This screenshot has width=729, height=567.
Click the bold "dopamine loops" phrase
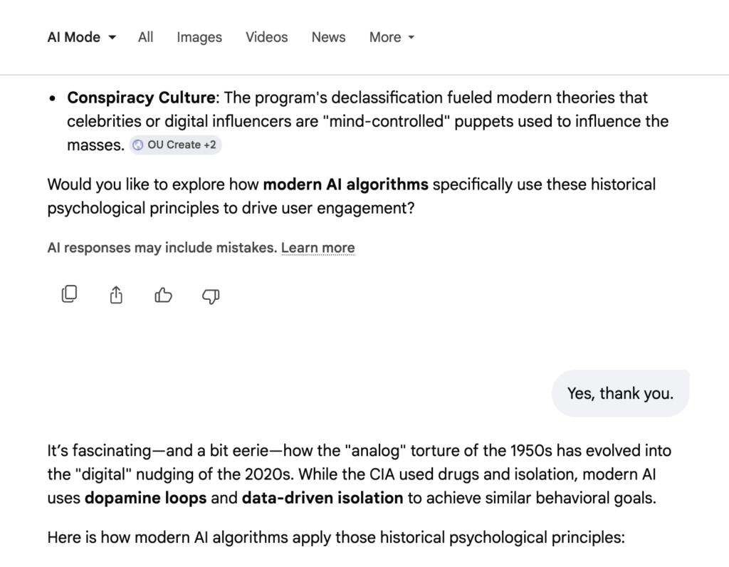[145, 498]
